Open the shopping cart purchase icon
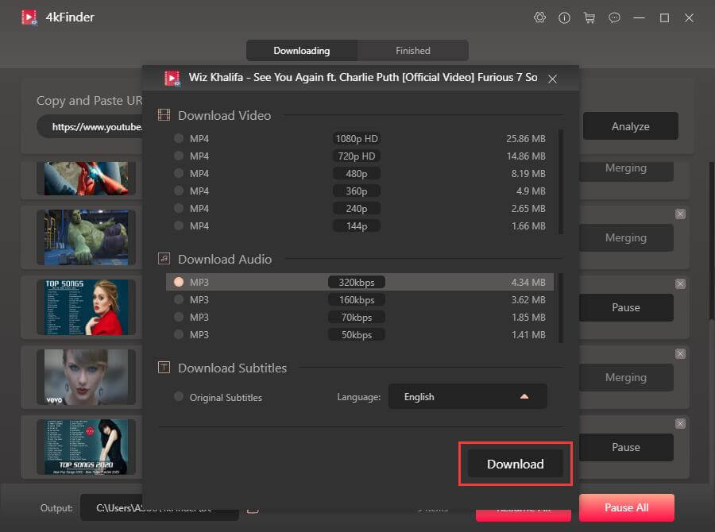The image size is (715, 532). [589, 17]
